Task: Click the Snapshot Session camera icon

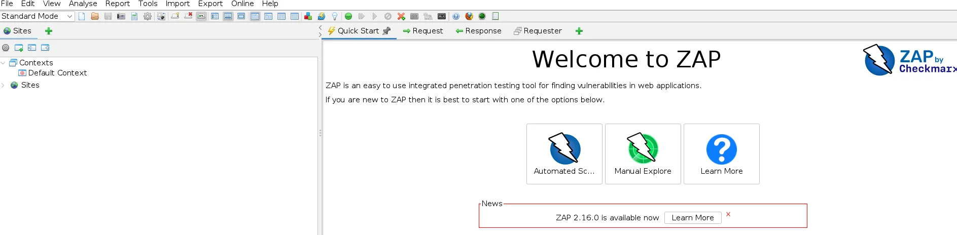Action: click(x=121, y=16)
